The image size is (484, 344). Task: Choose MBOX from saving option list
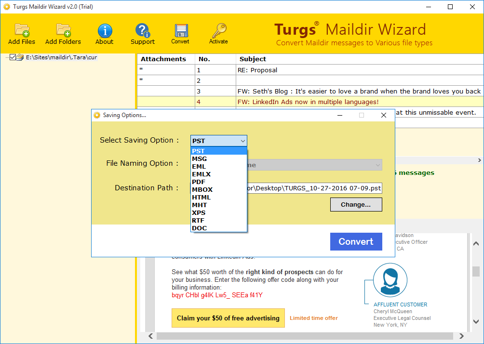tap(218, 189)
